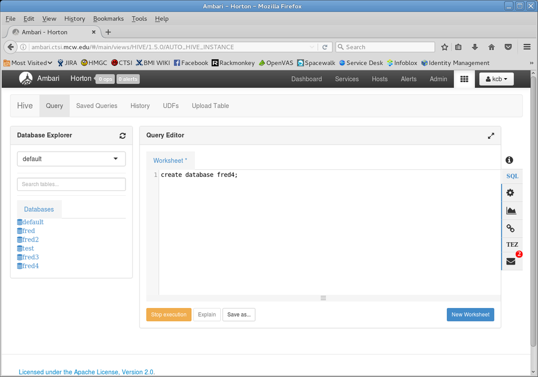Open the Ambari views grid icon

(464, 79)
